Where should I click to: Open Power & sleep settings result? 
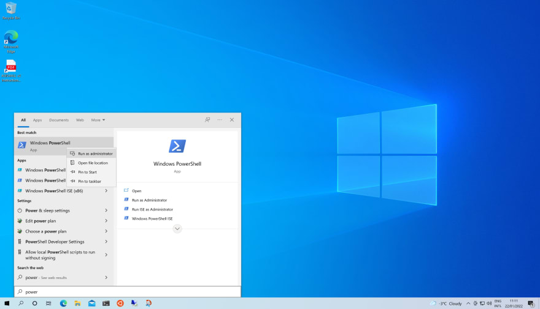(x=47, y=210)
